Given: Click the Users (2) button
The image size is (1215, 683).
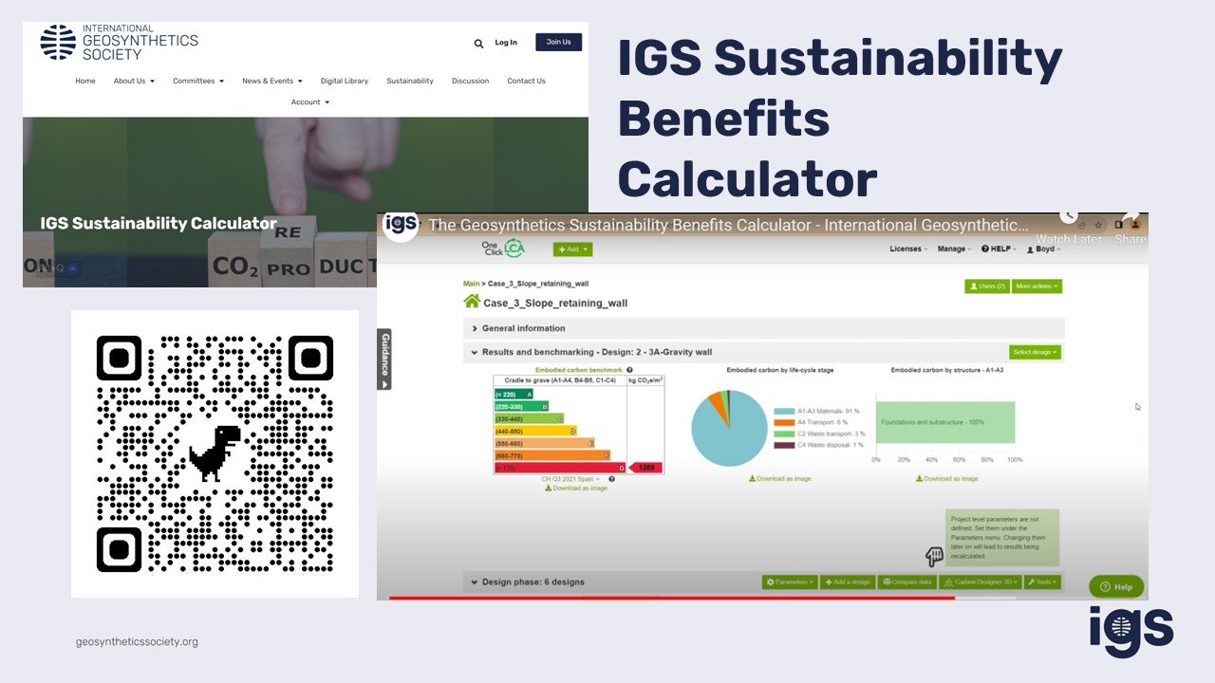Looking at the screenshot, I should click(987, 286).
